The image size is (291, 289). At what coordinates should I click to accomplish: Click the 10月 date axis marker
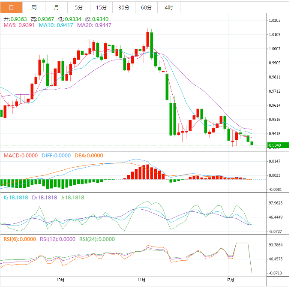[60, 280]
